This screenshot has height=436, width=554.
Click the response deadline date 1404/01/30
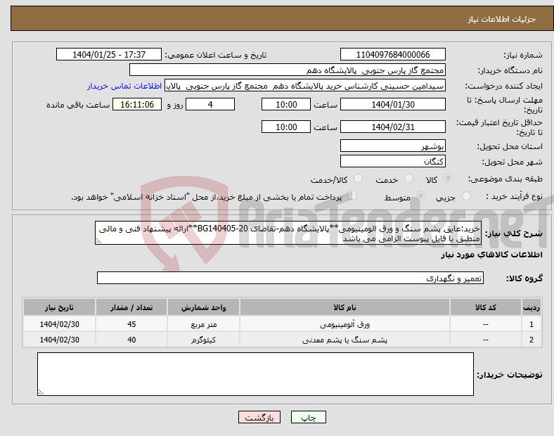[x=392, y=105]
